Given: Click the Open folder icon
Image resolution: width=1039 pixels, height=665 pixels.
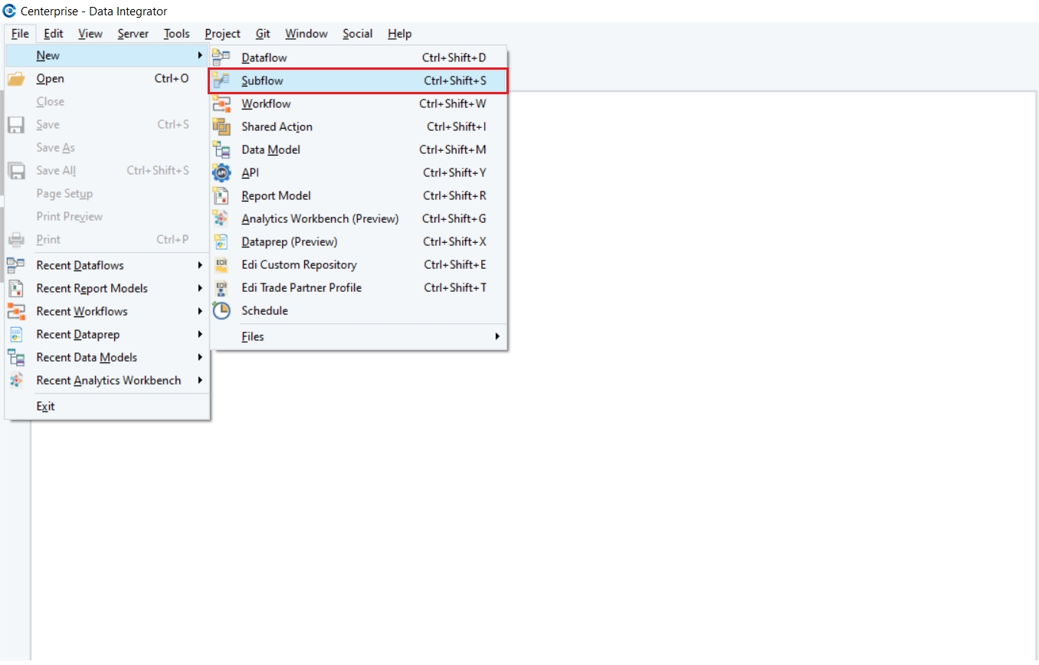Looking at the screenshot, I should (x=16, y=78).
